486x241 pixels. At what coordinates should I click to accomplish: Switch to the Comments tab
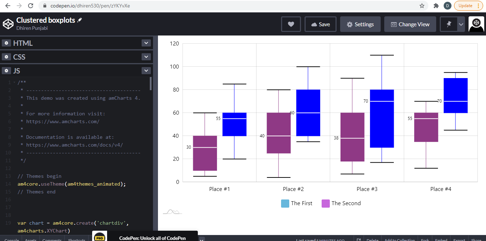point(52,240)
